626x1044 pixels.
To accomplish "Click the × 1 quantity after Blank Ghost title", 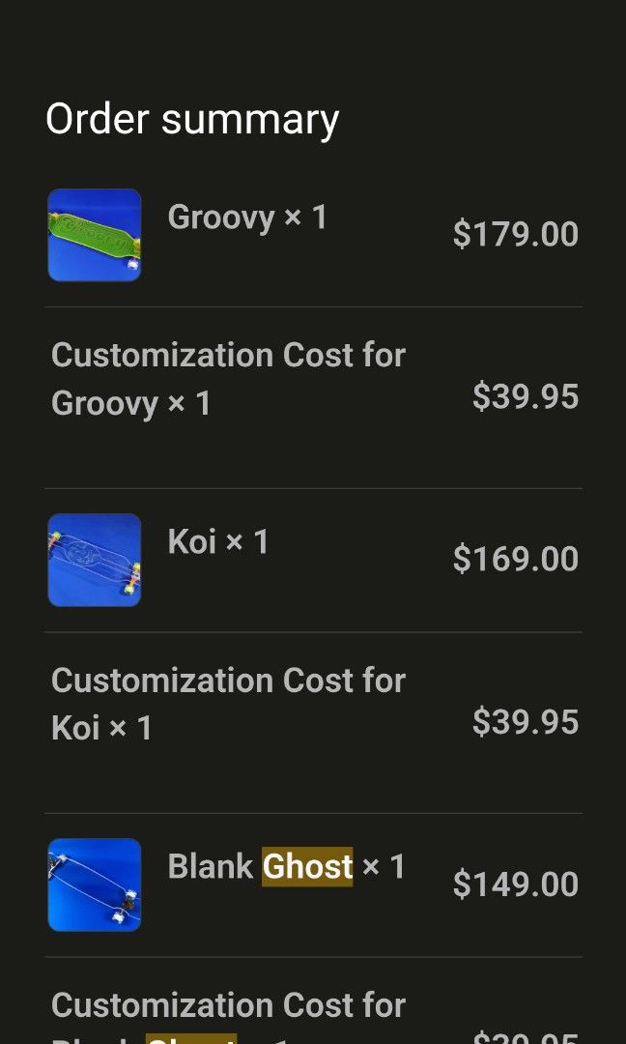I will coord(384,866).
